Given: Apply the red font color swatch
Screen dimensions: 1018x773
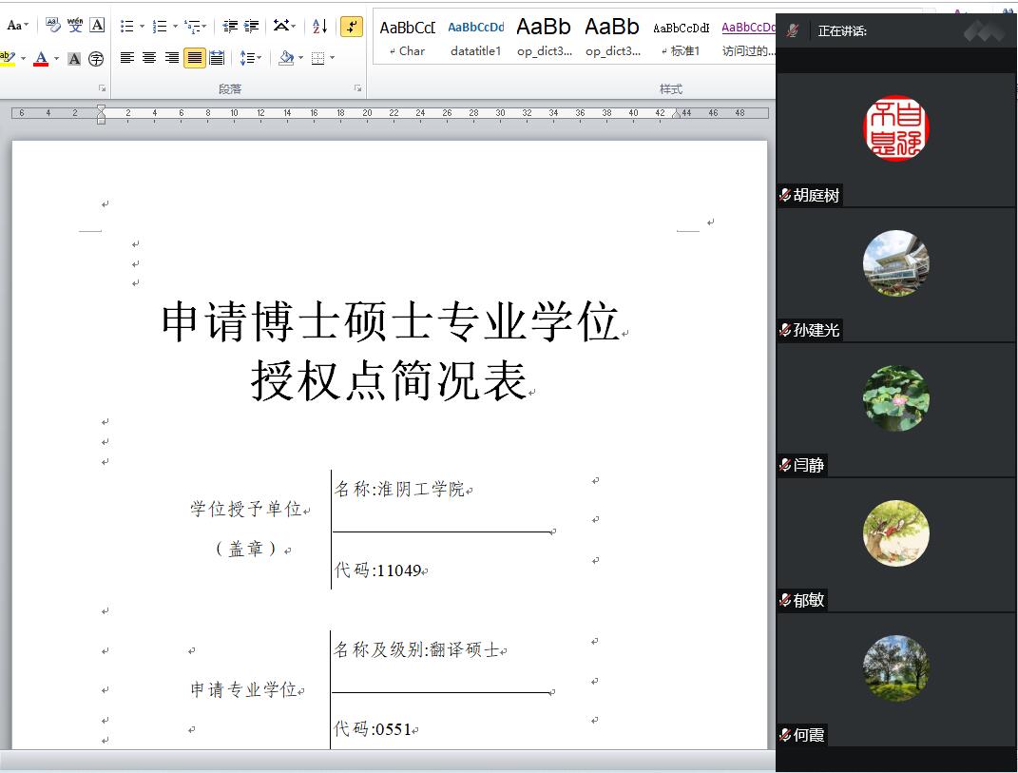Looking at the screenshot, I should click(x=40, y=59).
